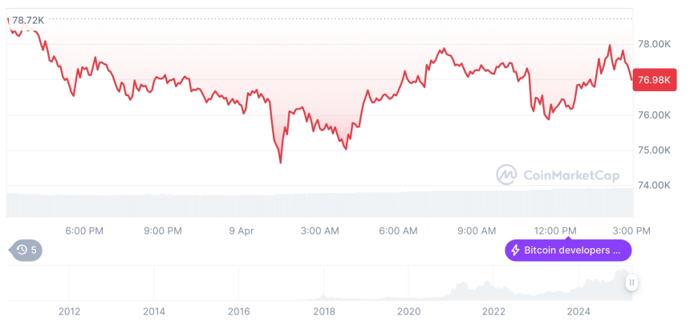The image size is (690, 321).
Task: Click 2020 on the navigator timeline
Action: tap(408, 311)
